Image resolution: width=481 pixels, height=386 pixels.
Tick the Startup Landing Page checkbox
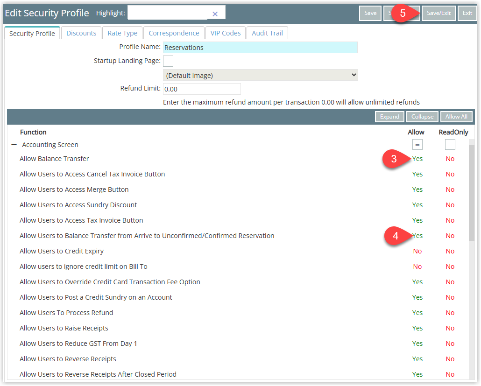point(168,61)
